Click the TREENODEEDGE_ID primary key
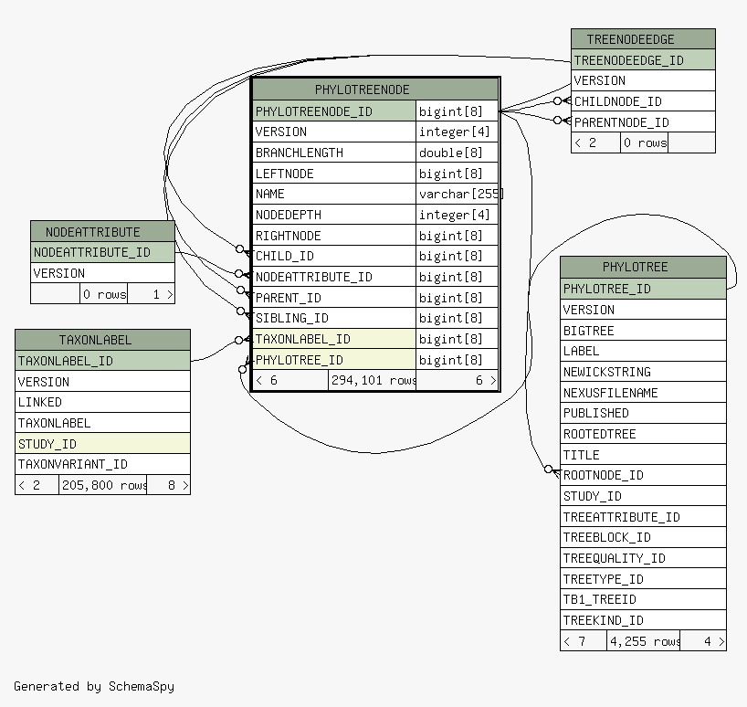 (643, 60)
